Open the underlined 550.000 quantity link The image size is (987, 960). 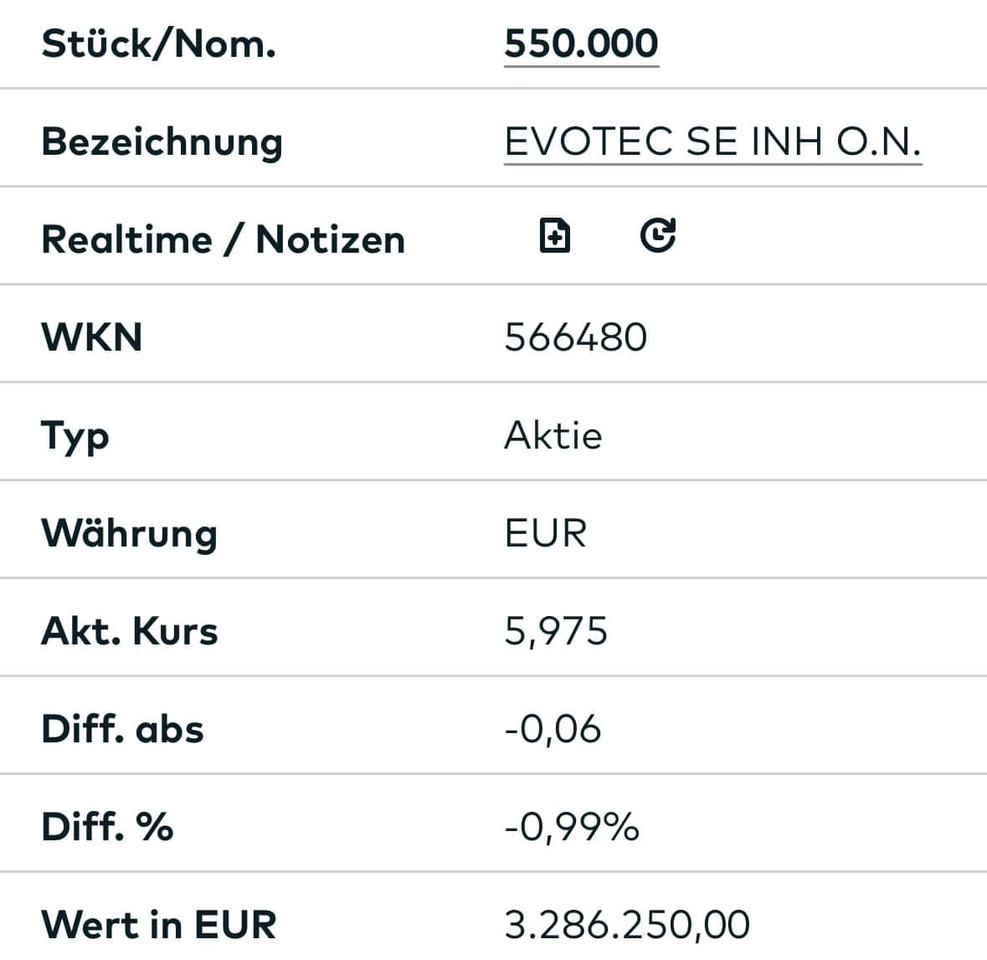[x=581, y=44]
